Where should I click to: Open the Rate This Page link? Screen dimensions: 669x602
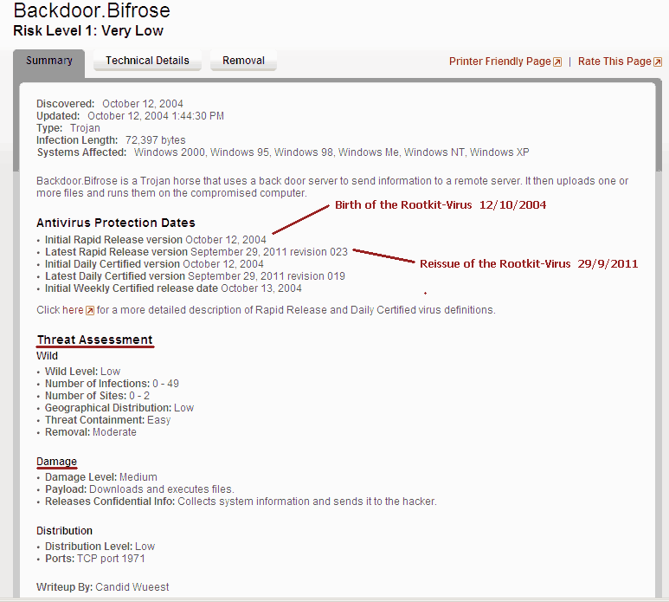point(614,61)
